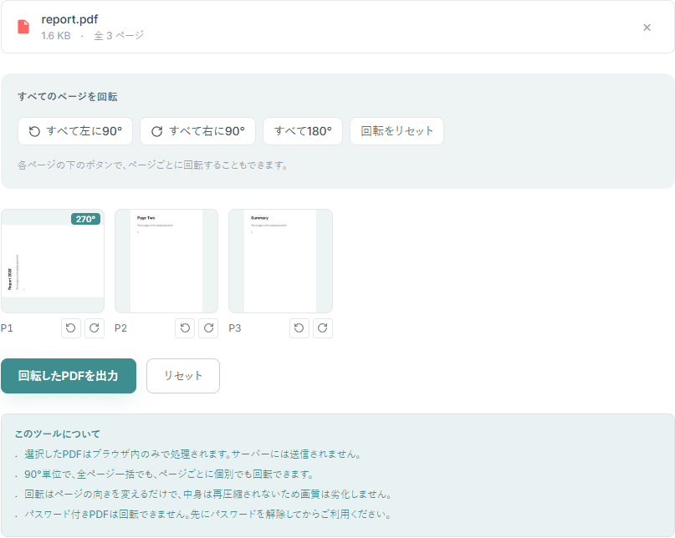Click the このツールについて heading
Viewport: 675px width, 538px height.
[57, 434]
